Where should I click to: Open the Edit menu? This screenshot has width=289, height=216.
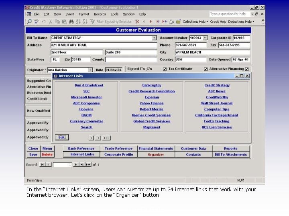coord(46,14)
